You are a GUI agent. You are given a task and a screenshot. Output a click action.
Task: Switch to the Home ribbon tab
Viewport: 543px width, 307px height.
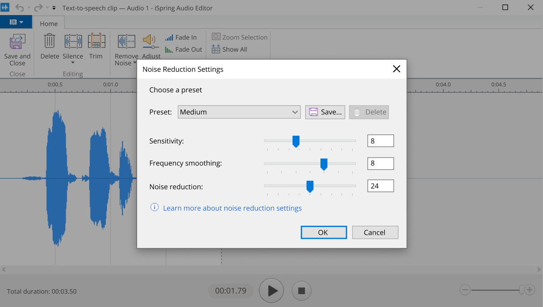(x=48, y=23)
